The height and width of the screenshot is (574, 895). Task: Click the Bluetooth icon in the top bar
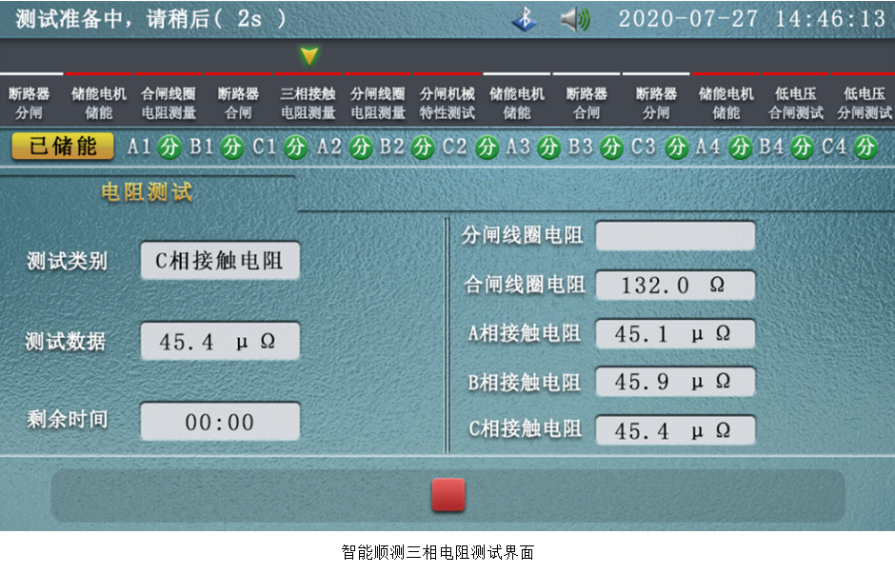[x=524, y=19]
